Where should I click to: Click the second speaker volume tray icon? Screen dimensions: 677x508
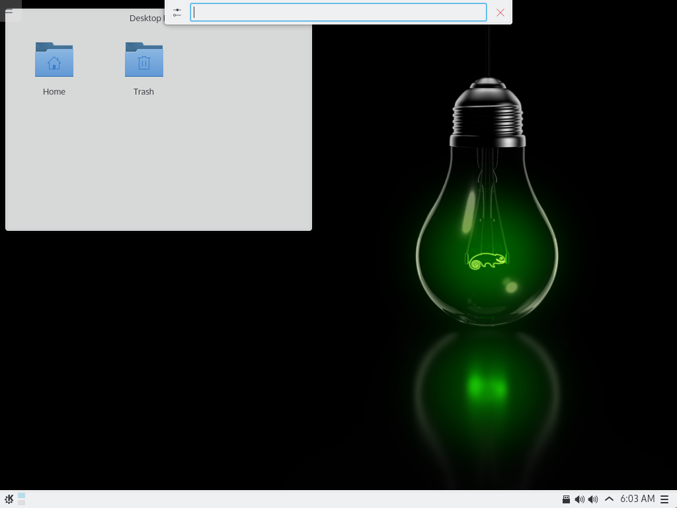593,499
